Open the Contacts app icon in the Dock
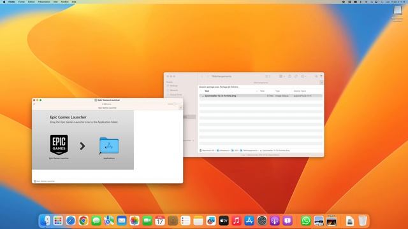The height and width of the screenshot is (229, 408). tap(173, 221)
